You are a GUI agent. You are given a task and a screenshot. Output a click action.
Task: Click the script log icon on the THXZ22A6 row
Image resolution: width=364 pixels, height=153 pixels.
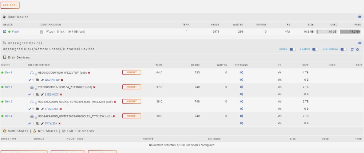pos(37,109)
